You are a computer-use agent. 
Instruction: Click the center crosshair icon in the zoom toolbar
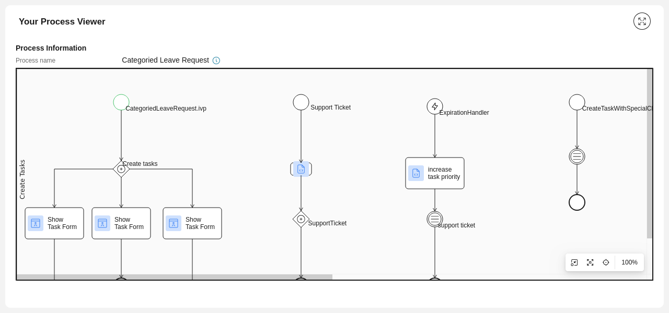coord(606,262)
